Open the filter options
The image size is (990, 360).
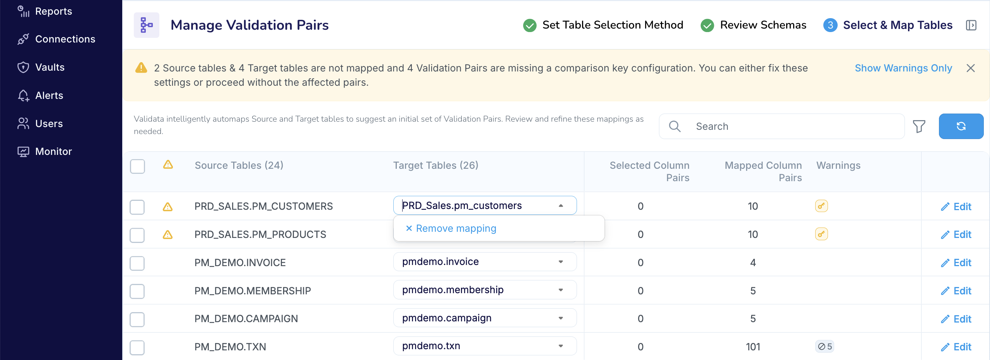(x=919, y=126)
